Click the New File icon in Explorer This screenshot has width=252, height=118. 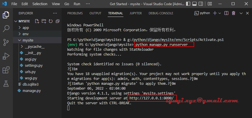click(37, 21)
